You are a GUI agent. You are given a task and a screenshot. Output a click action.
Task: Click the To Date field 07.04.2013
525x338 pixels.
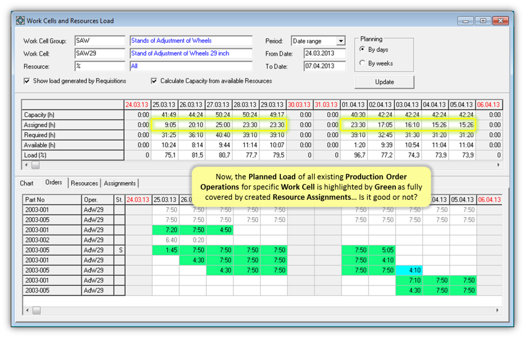[x=325, y=66]
